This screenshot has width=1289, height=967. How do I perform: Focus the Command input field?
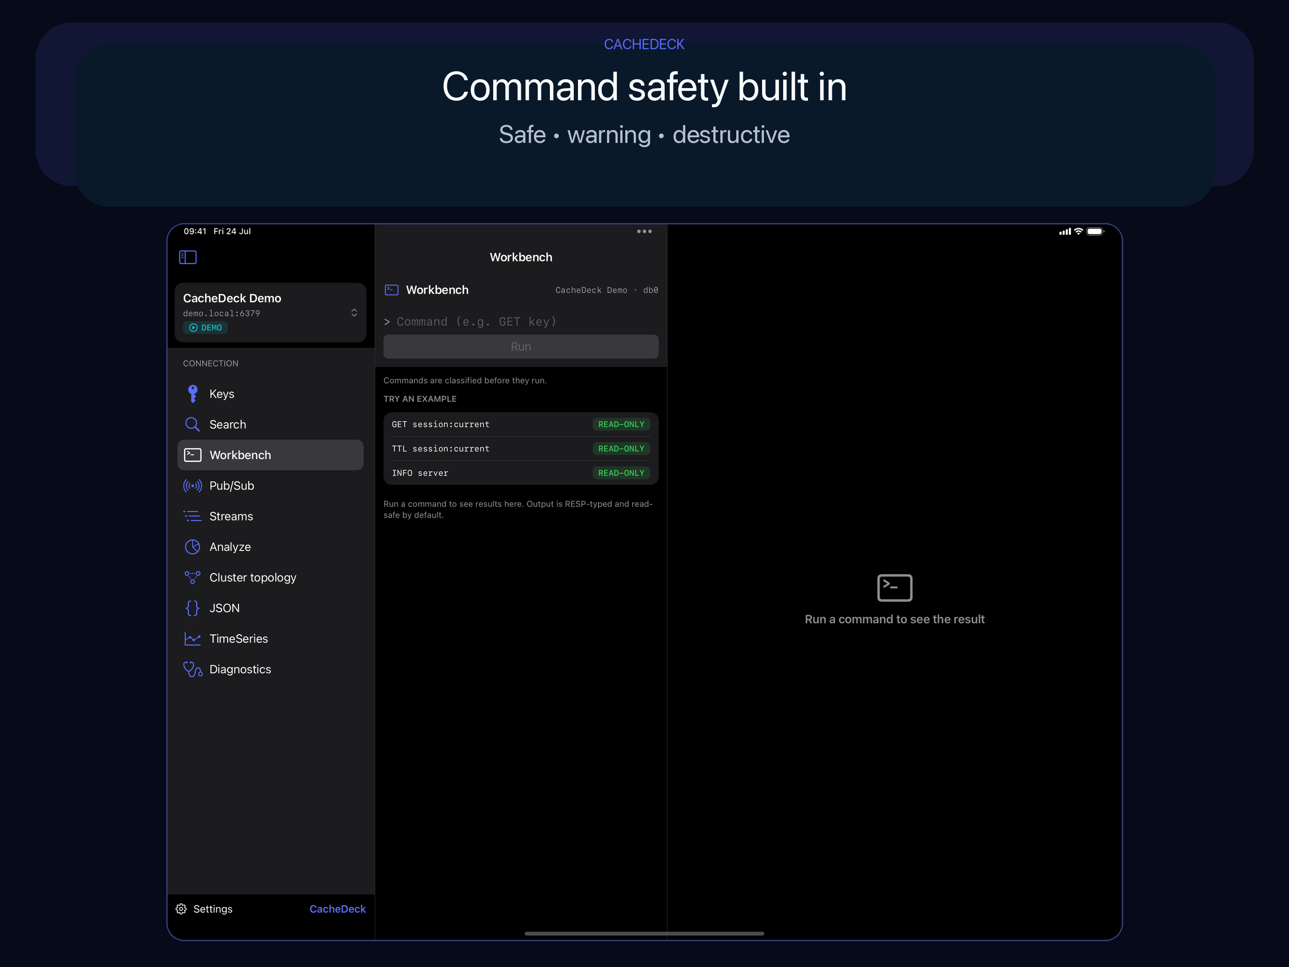(x=521, y=322)
